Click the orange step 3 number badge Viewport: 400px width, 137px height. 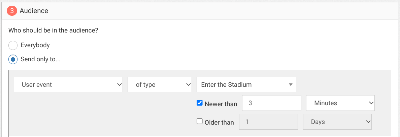(12, 11)
